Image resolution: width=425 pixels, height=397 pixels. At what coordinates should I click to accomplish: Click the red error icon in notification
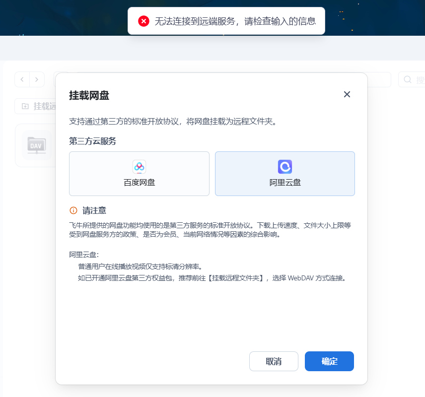(x=143, y=21)
